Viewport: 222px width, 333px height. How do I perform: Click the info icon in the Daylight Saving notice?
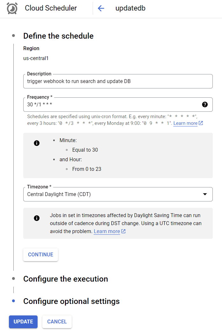37,218
